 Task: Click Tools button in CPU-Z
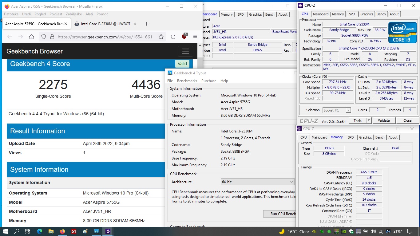tap(358, 120)
